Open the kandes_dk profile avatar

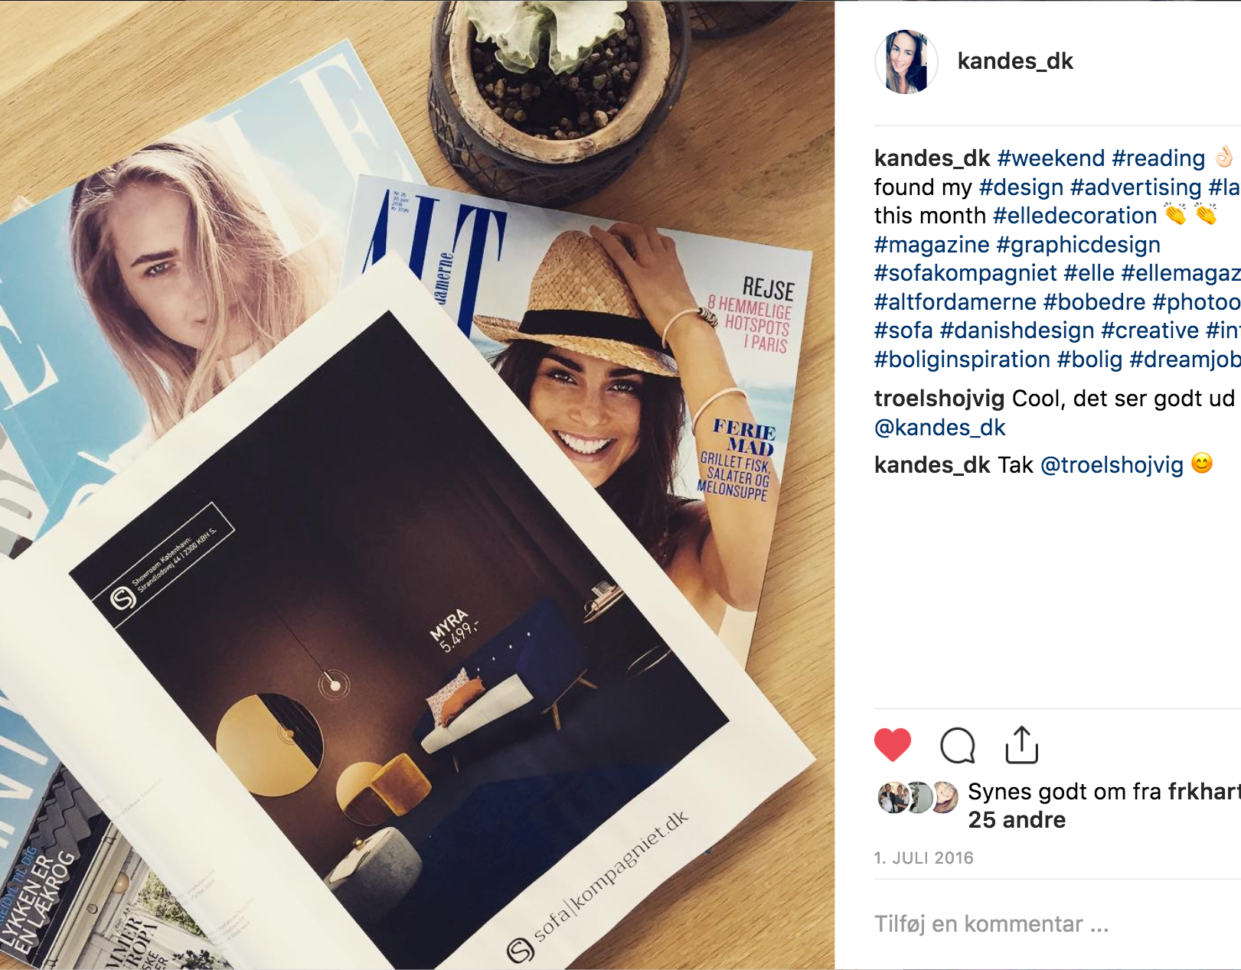(906, 62)
